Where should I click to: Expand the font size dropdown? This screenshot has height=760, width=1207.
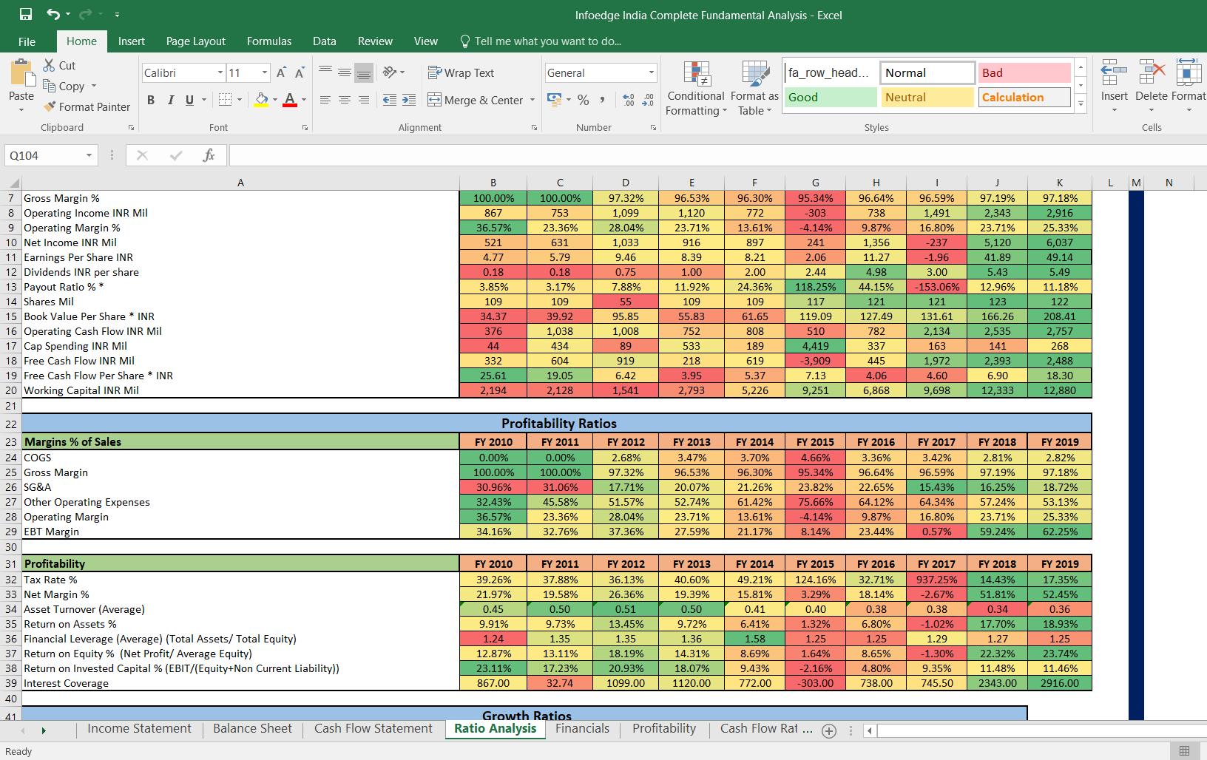pos(265,72)
